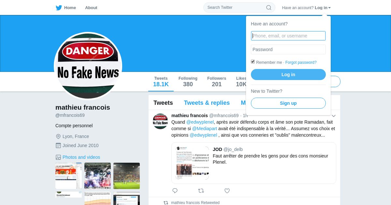Click the Lyon location pin icon

click(x=58, y=136)
